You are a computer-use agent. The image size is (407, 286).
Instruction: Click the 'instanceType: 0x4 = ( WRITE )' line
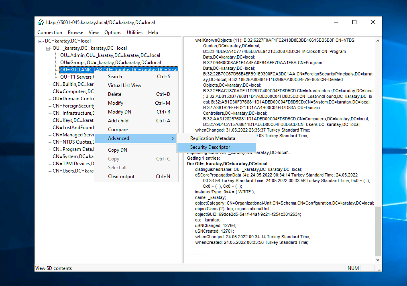click(225, 192)
